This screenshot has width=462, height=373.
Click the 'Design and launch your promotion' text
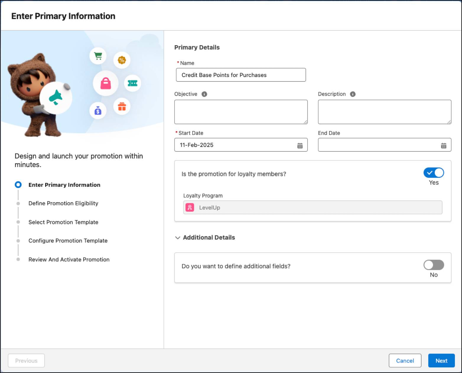79,160
